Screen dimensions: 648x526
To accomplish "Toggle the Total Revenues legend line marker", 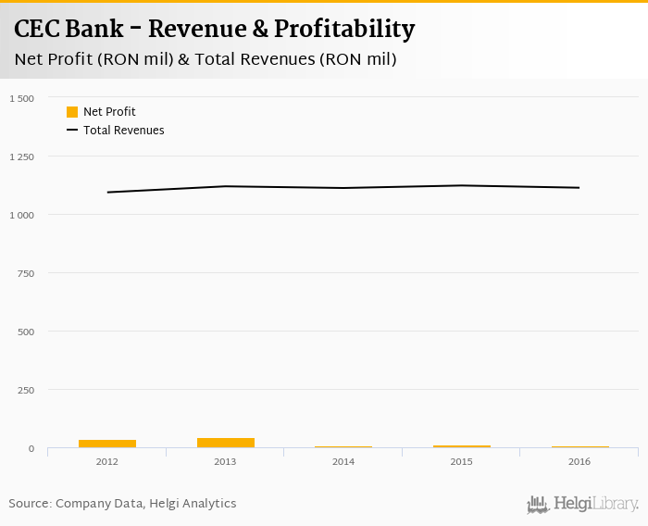I will click(72, 131).
